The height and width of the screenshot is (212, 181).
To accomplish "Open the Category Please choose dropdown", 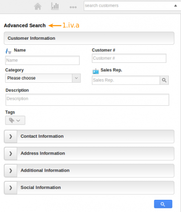I will [43, 78].
